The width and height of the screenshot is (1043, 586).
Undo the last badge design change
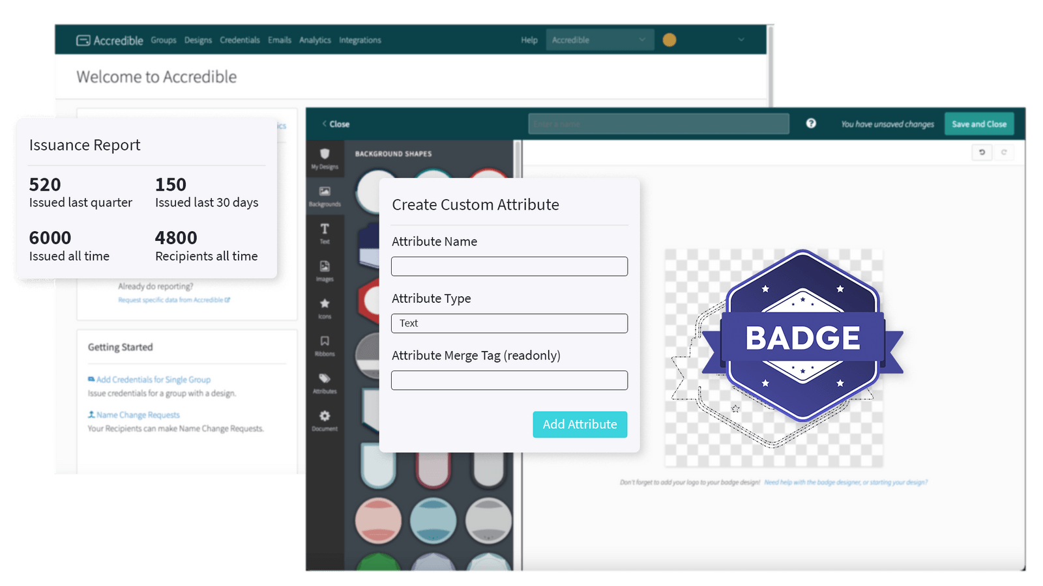(x=982, y=152)
